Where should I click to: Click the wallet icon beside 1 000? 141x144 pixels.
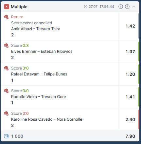[x=6, y=136]
